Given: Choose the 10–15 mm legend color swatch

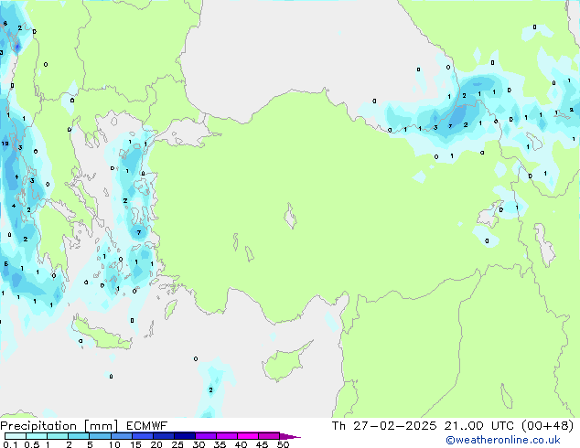Looking at the screenshot, I should click(x=121, y=436).
